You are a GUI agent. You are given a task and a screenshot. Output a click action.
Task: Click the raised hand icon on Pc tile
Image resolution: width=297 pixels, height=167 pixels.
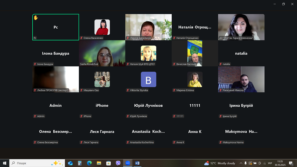coord(36,18)
